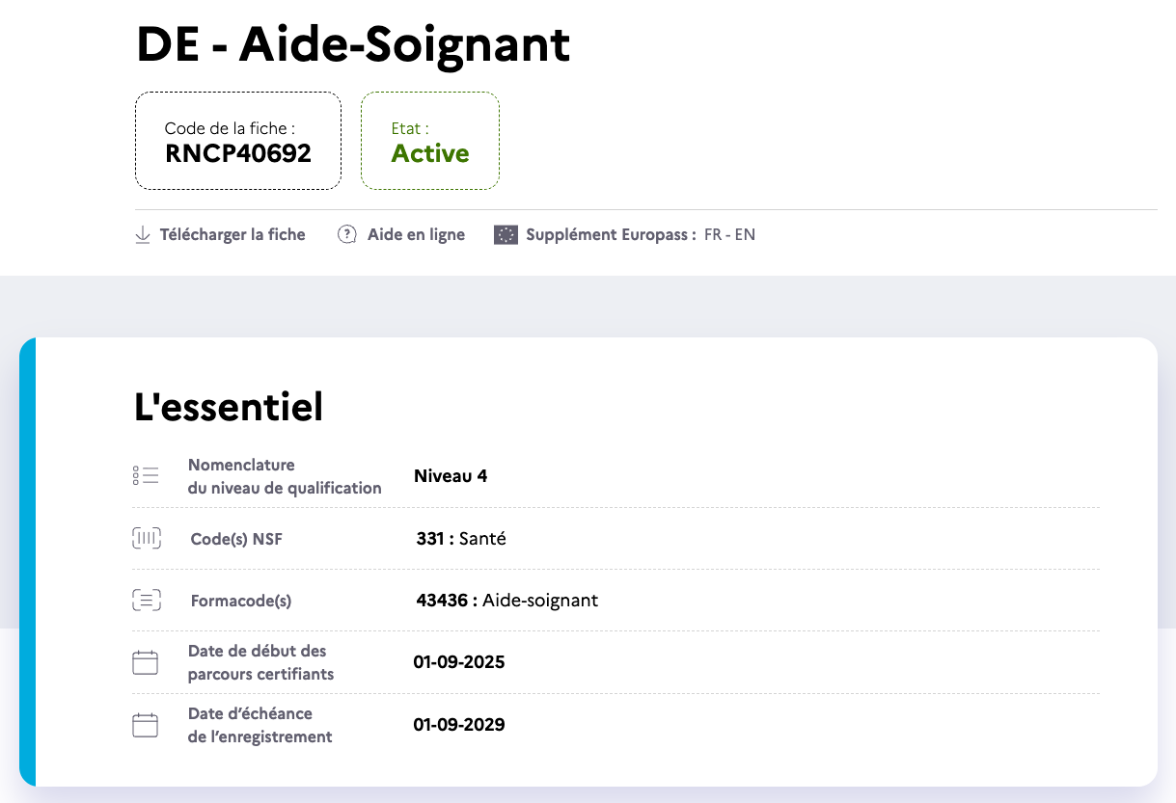Open the Aide en ligne link
Image resolution: width=1176 pixels, height=803 pixels.
click(x=416, y=234)
